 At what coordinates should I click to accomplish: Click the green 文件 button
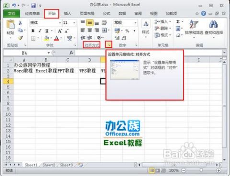11,13
